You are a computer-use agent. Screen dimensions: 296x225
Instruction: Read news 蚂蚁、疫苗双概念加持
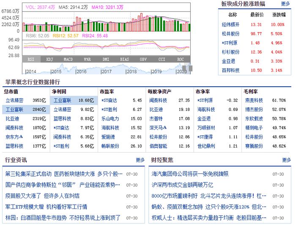point(209,207)
